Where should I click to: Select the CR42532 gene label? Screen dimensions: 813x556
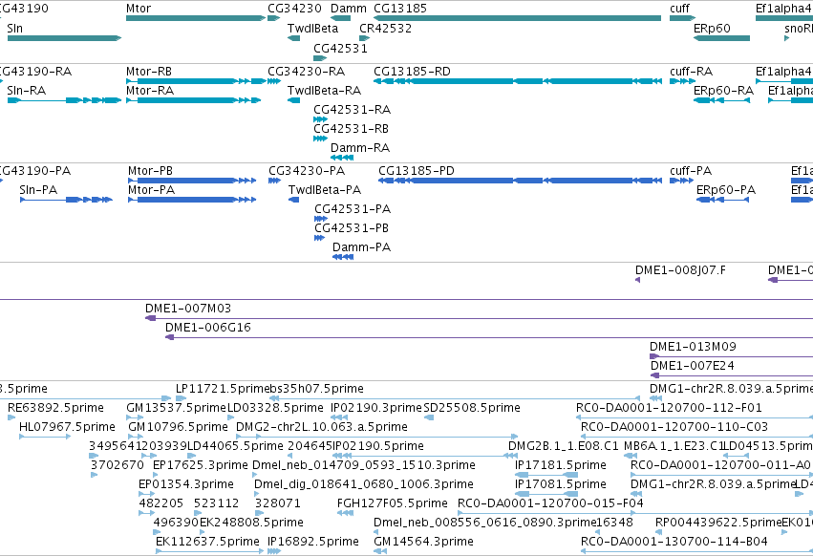(385, 29)
